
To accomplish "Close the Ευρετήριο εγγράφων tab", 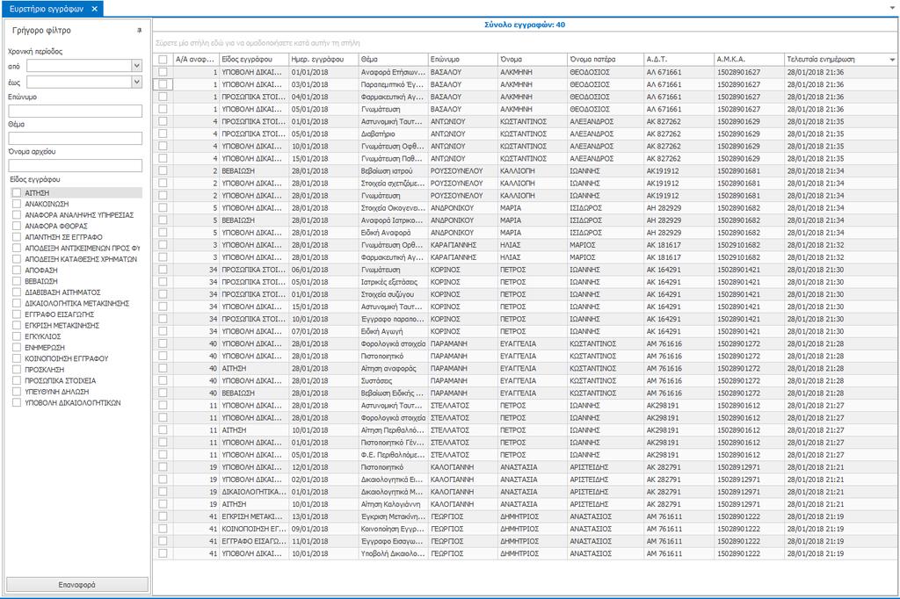I will [x=95, y=9].
